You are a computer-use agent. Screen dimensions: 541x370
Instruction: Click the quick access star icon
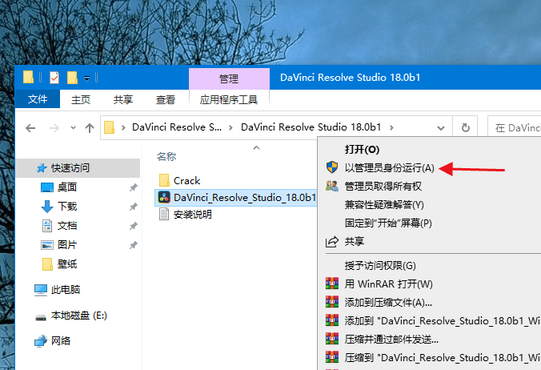point(42,168)
